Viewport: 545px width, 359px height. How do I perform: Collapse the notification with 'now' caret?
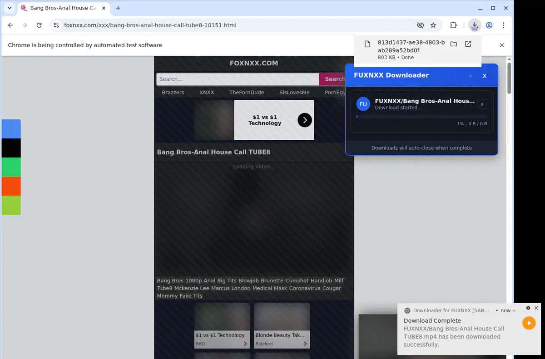coord(515,311)
